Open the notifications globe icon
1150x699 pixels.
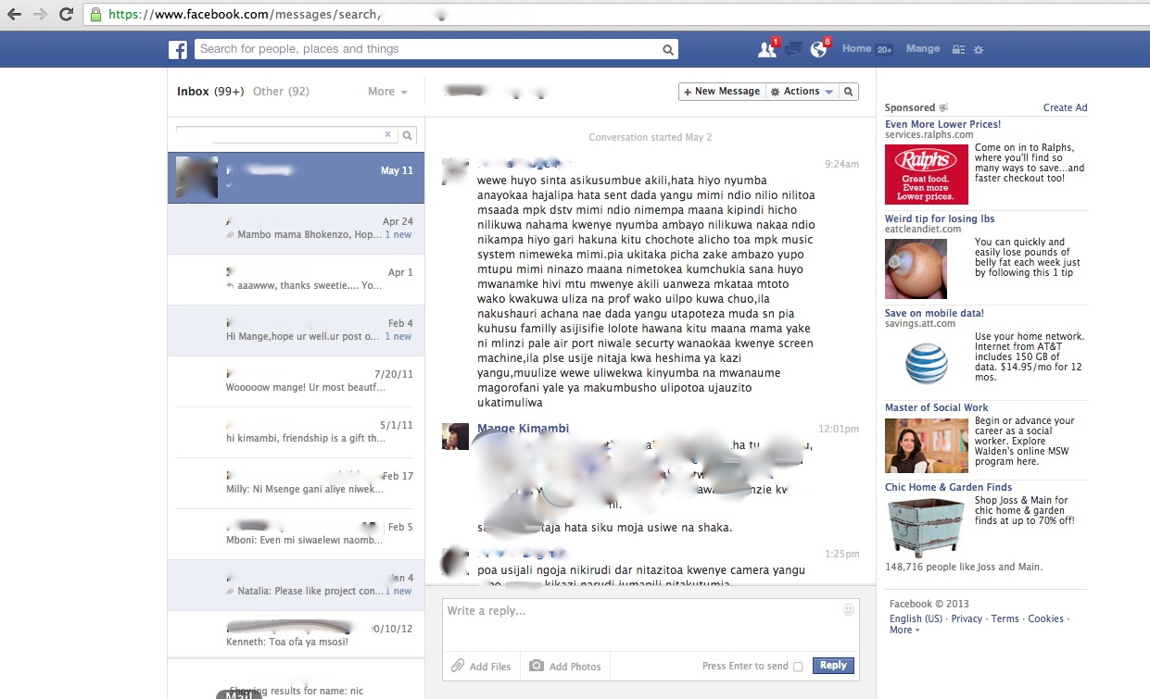(x=818, y=50)
